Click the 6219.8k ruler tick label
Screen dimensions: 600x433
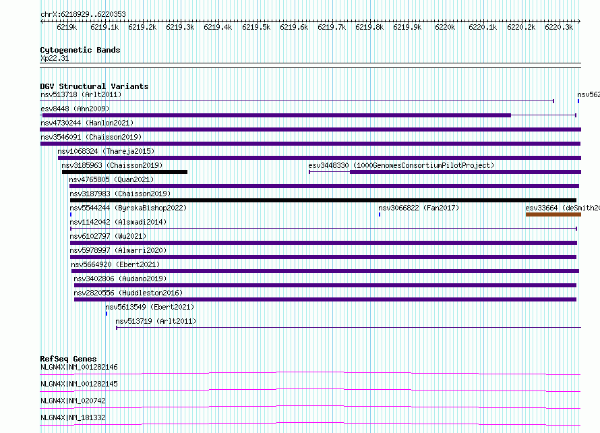(x=369, y=27)
